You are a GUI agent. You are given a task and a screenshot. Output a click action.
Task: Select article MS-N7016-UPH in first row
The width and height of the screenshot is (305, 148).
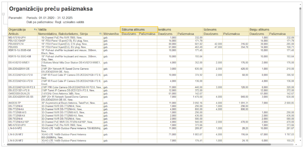tap(17, 38)
